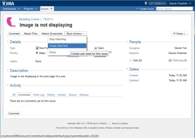The image size is (195, 138).
Task: Open the Views dropdown
Action: 179,33
